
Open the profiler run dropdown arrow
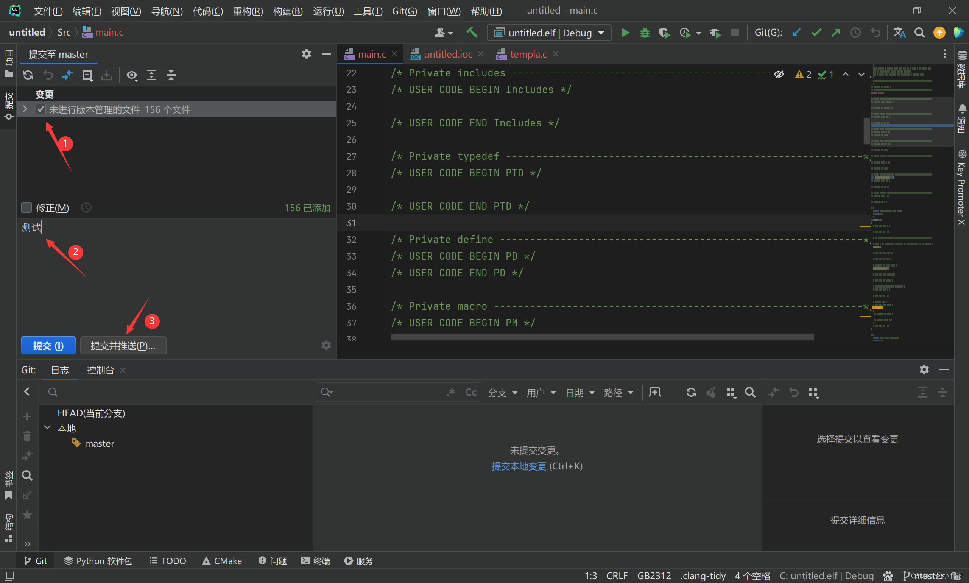[699, 33]
